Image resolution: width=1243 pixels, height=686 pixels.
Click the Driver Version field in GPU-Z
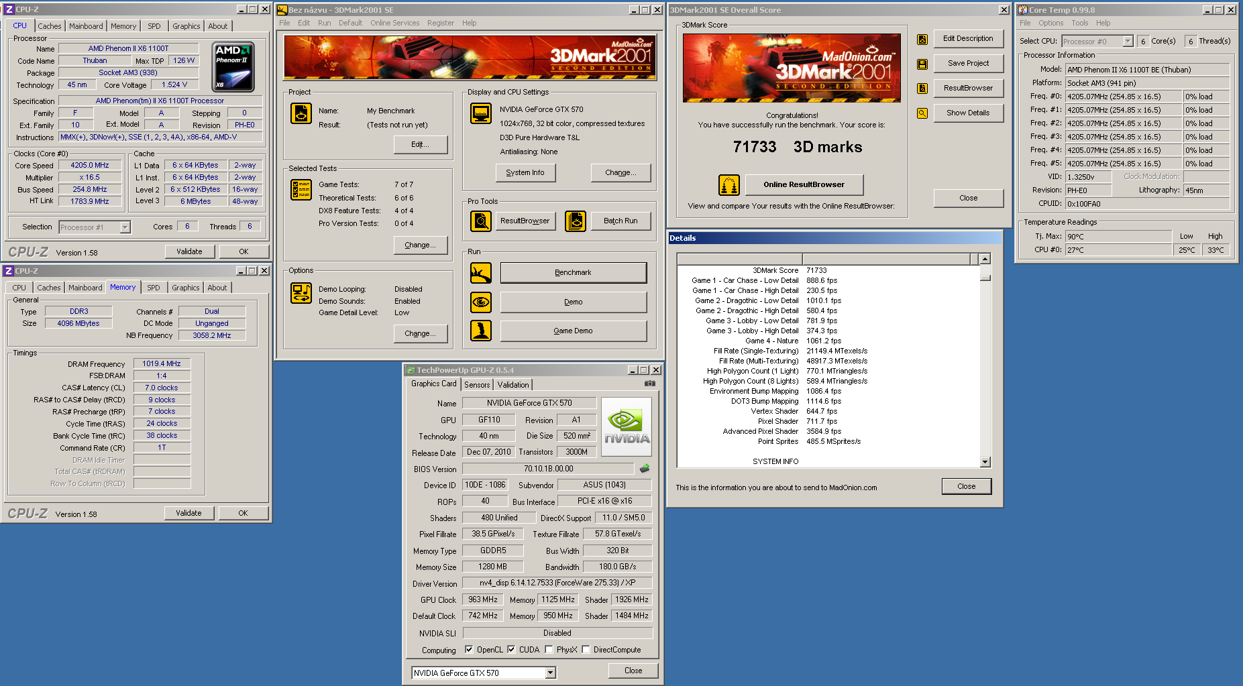click(x=557, y=583)
